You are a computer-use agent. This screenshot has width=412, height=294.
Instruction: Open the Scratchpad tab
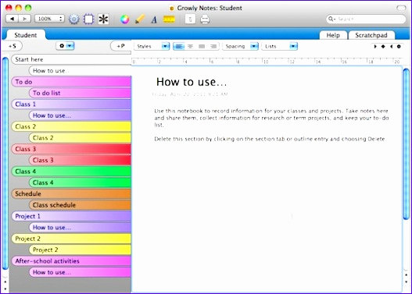click(x=371, y=35)
